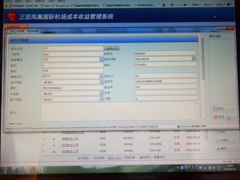
Task: Click the red 关闭 close icon in side panel
Action: pyautogui.click(x=216, y=117)
